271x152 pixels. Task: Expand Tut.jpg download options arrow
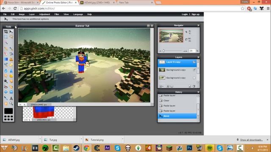81,139
